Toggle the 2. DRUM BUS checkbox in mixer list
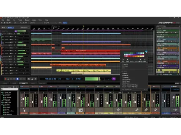Viewport: 181px width, 135px height. tap(2, 94)
